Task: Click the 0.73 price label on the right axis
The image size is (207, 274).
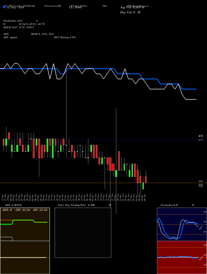Action: point(200,140)
